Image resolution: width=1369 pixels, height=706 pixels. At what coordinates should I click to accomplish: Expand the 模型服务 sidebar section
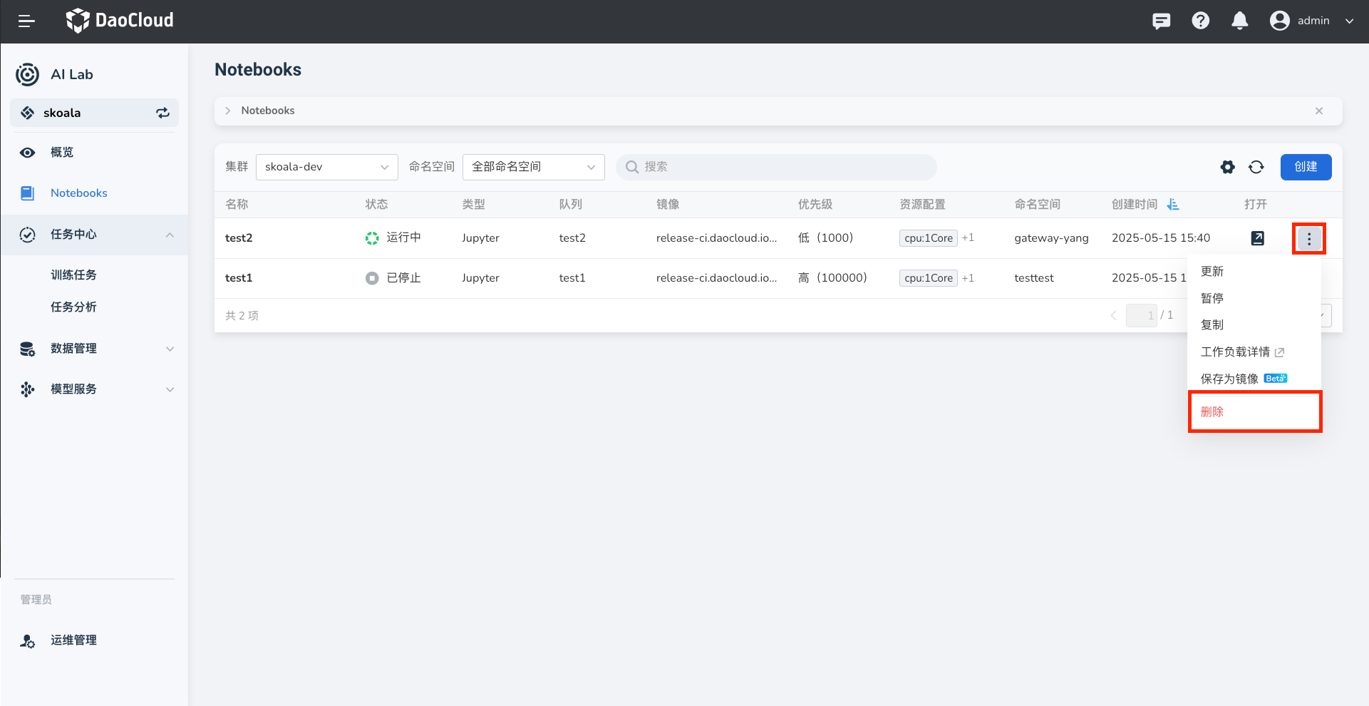[x=95, y=389]
